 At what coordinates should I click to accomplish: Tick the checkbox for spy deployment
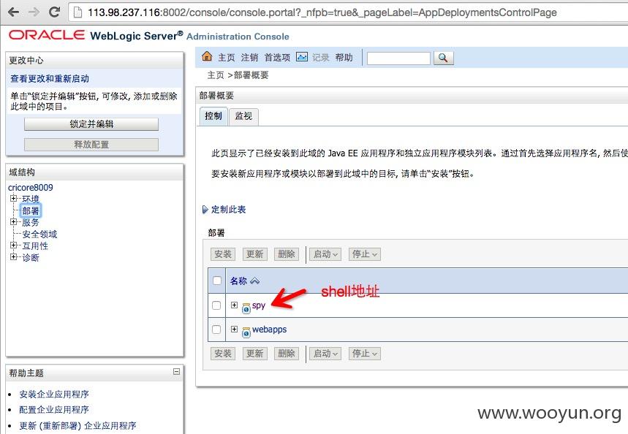point(216,305)
